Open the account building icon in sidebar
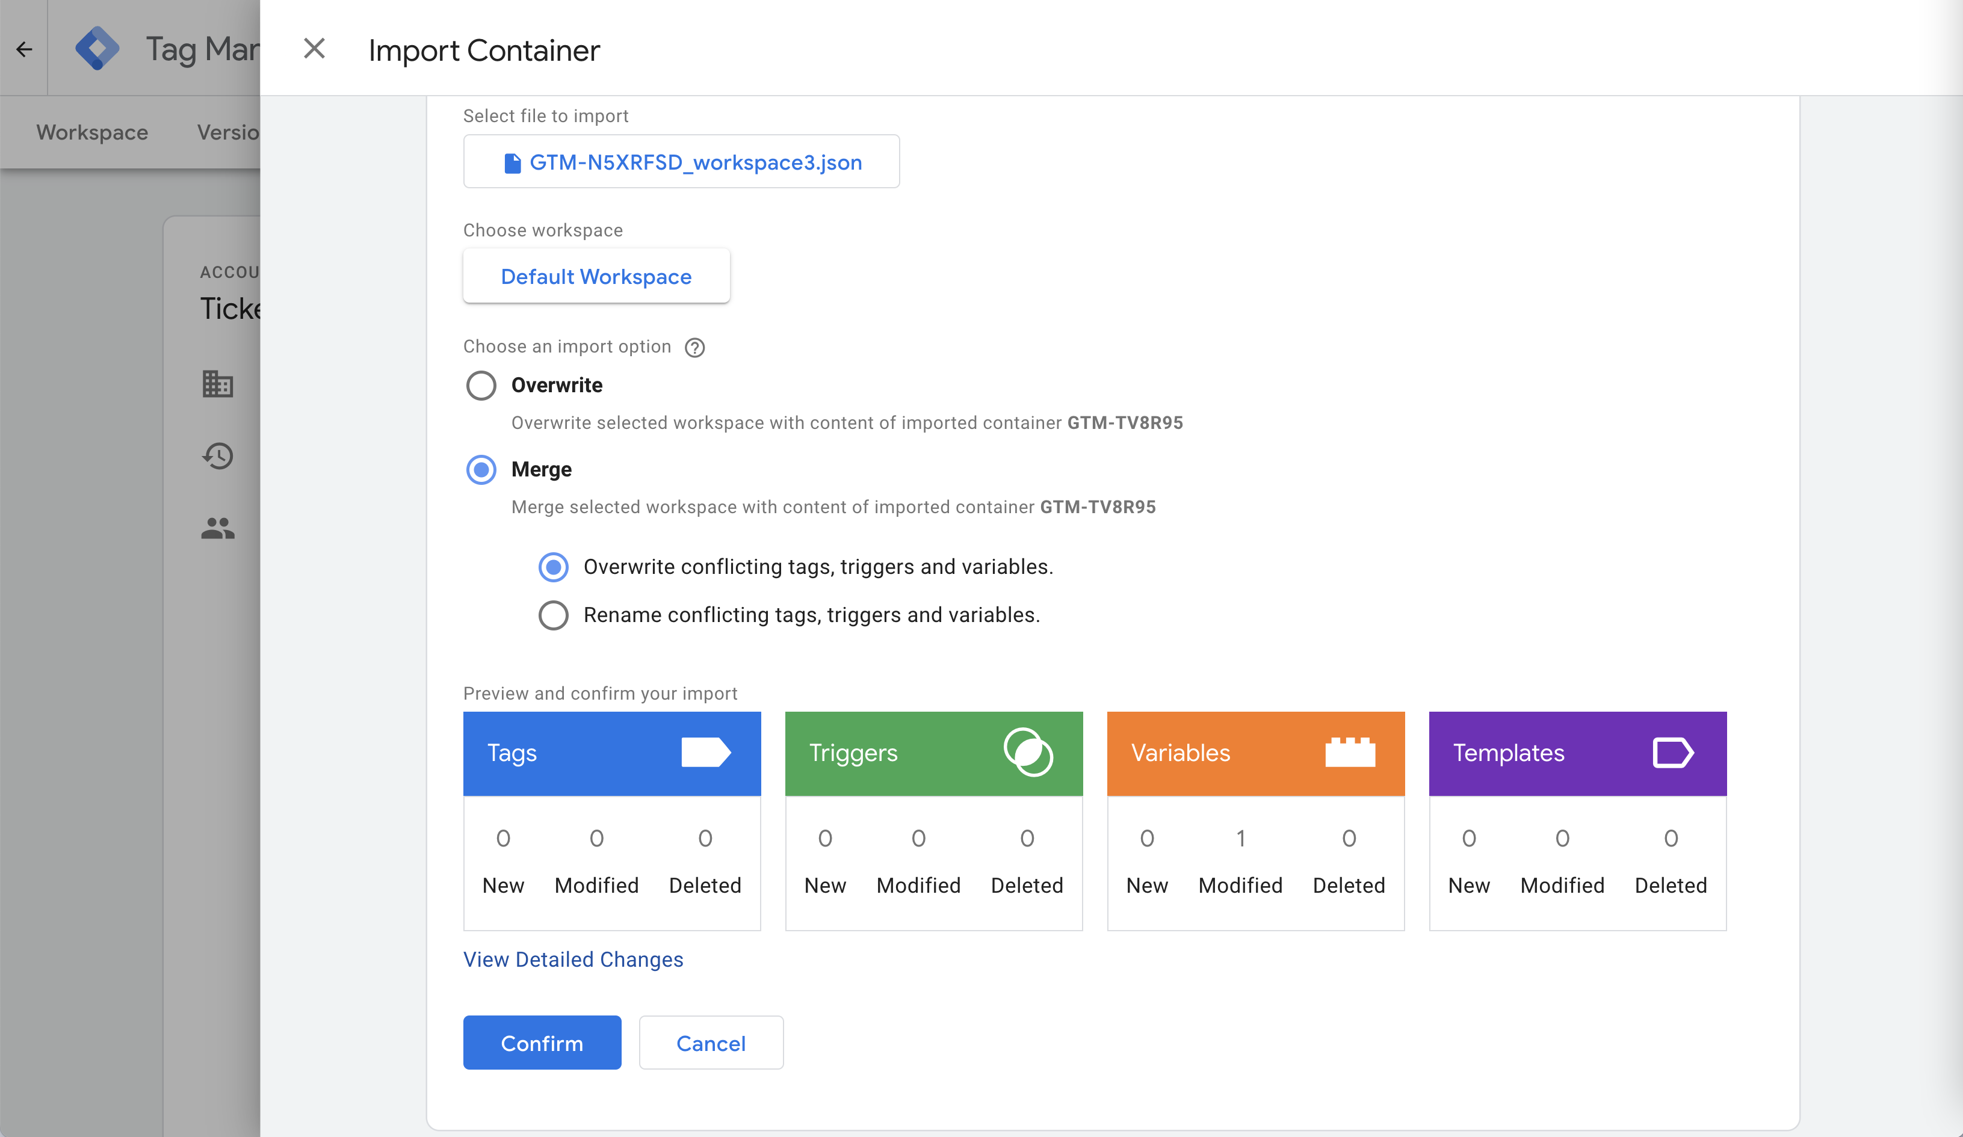 (x=217, y=384)
